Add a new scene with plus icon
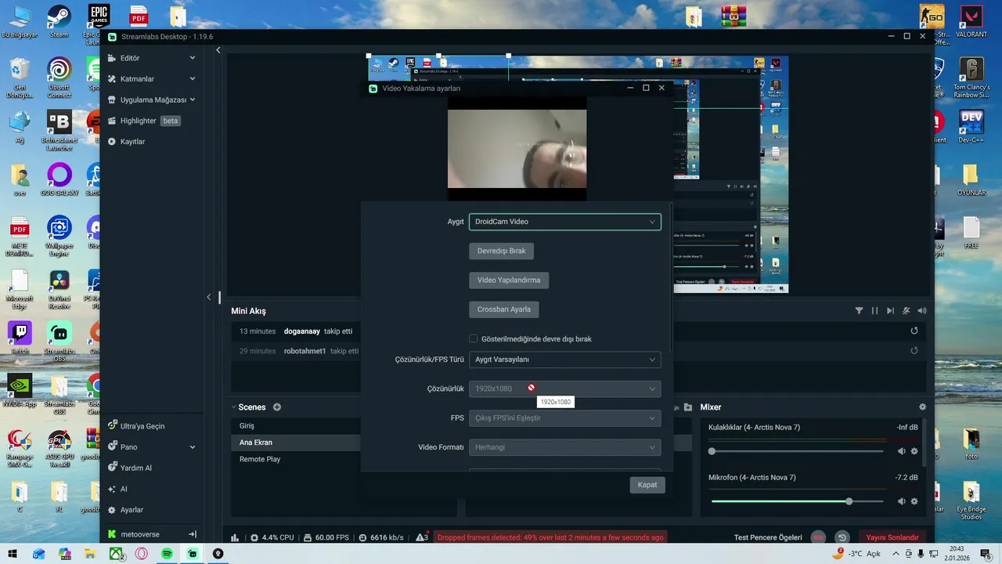 coord(277,407)
